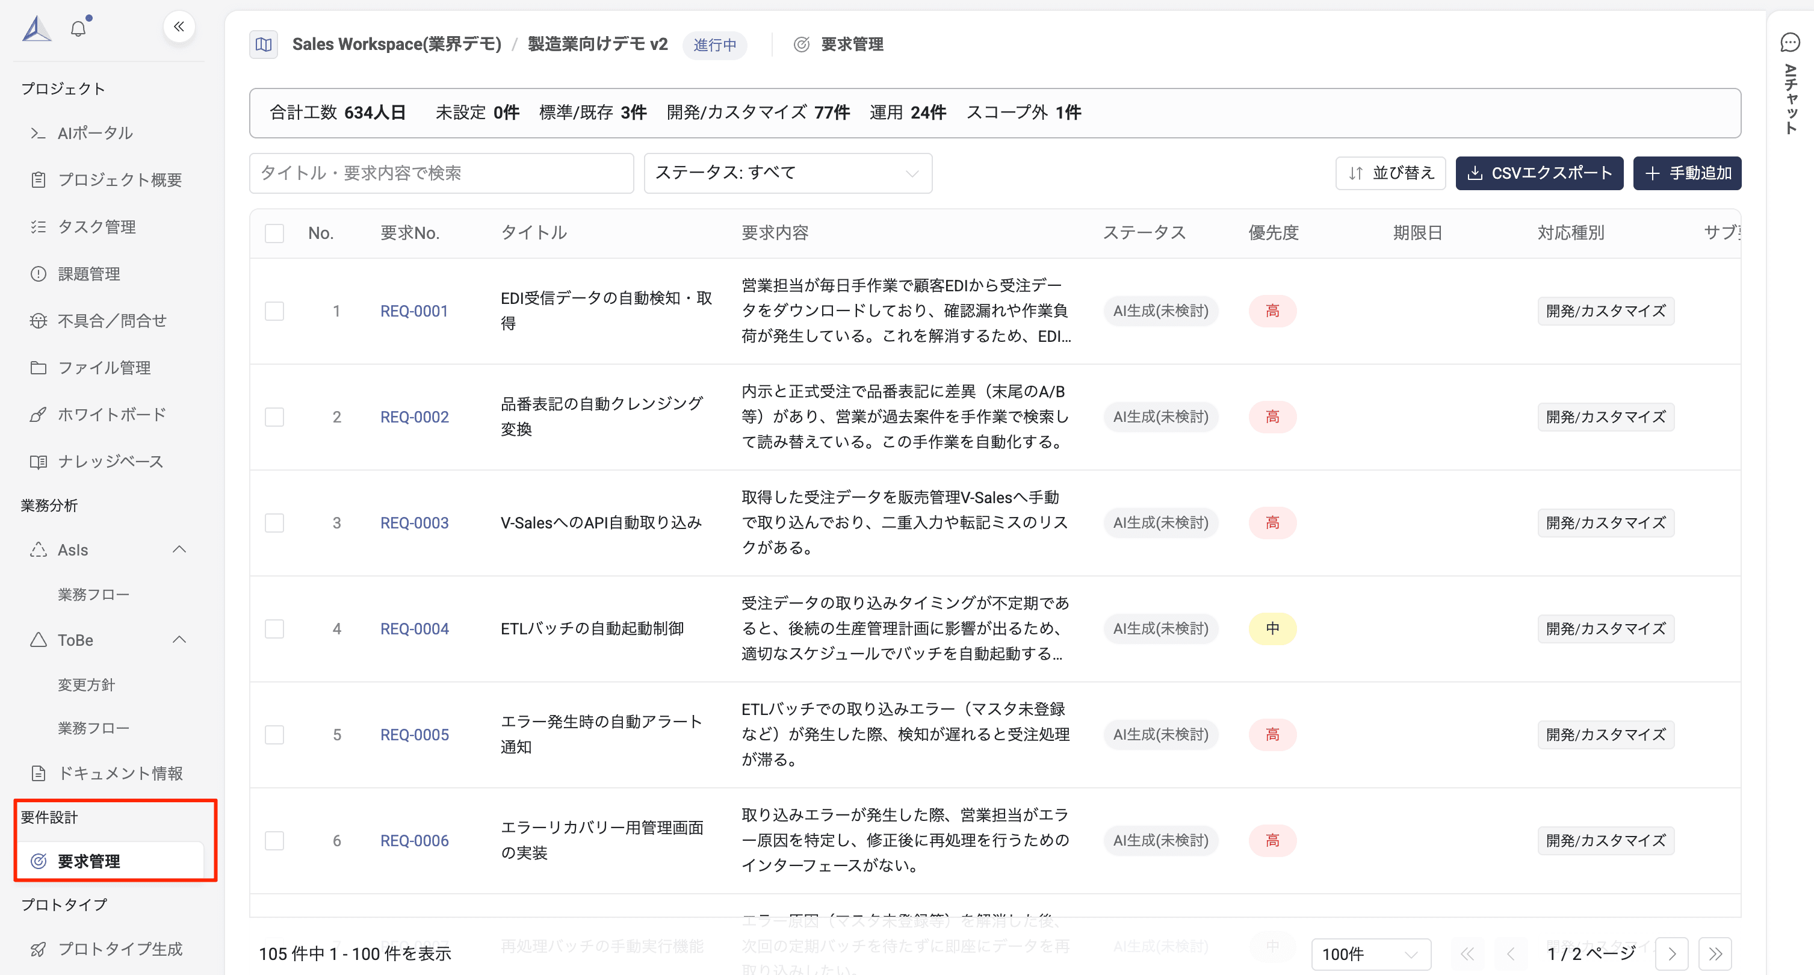Open the AI chat panel icon
The width and height of the screenshot is (1814, 975).
point(1789,42)
